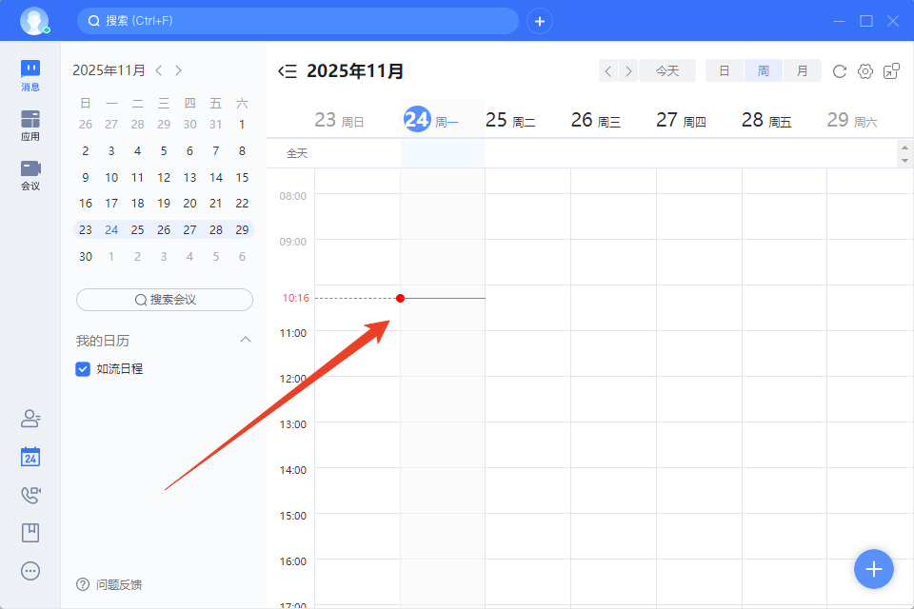Create a new event with the floating plus button
This screenshot has height=609, width=914.
873,568
